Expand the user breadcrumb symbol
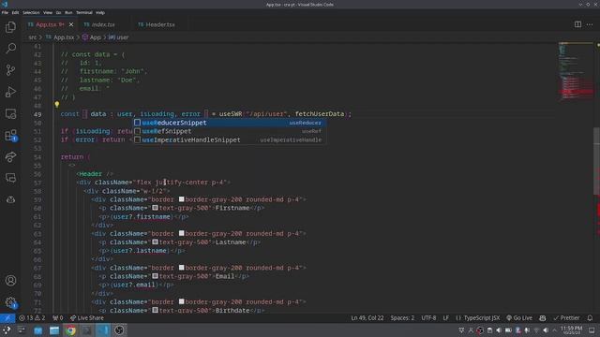Screen dimensions: 600x337 119,37
